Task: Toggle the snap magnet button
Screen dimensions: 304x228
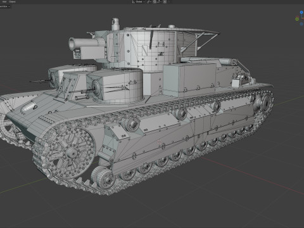Action: [x=155, y=2]
